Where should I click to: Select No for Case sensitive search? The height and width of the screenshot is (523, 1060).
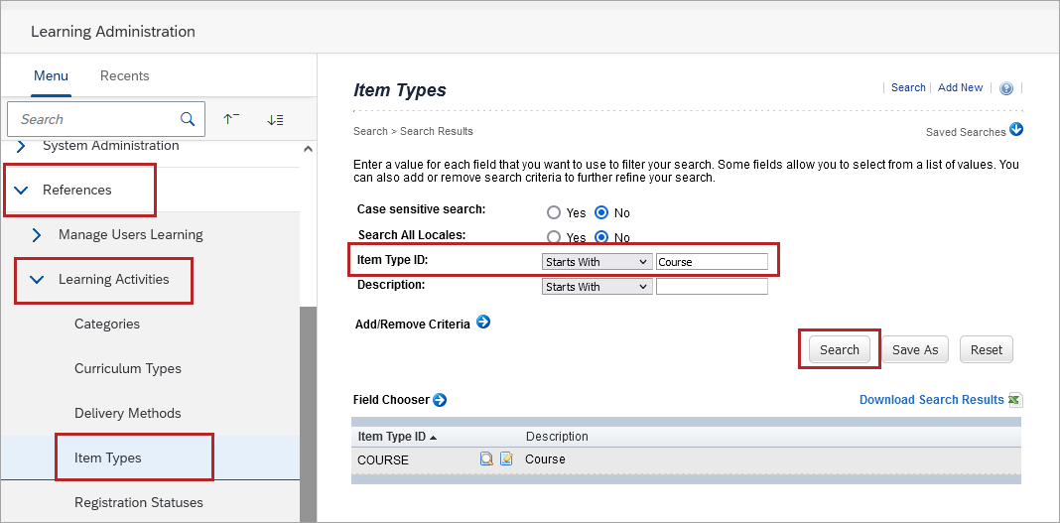[601, 212]
